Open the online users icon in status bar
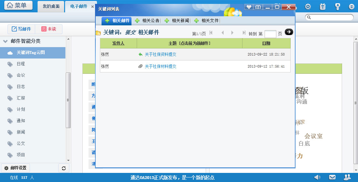 347,177
